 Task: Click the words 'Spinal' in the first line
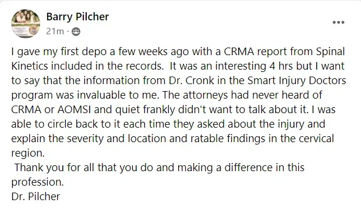tap(330, 52)
